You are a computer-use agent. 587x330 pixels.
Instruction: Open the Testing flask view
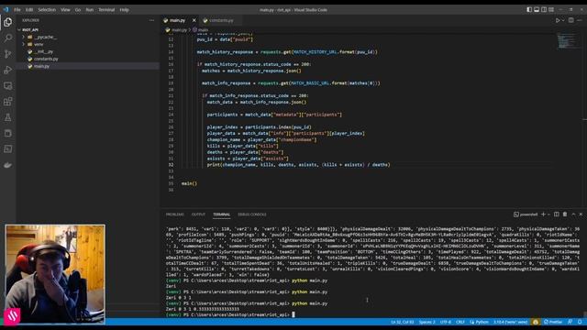coord(8,117)
